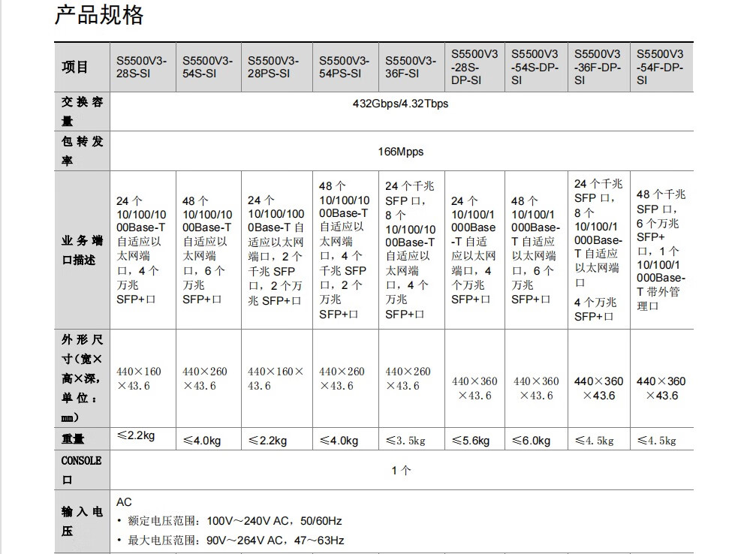Click the 包转发率 row label
This screenshot has width=744, height=554.
coord(82,151)
